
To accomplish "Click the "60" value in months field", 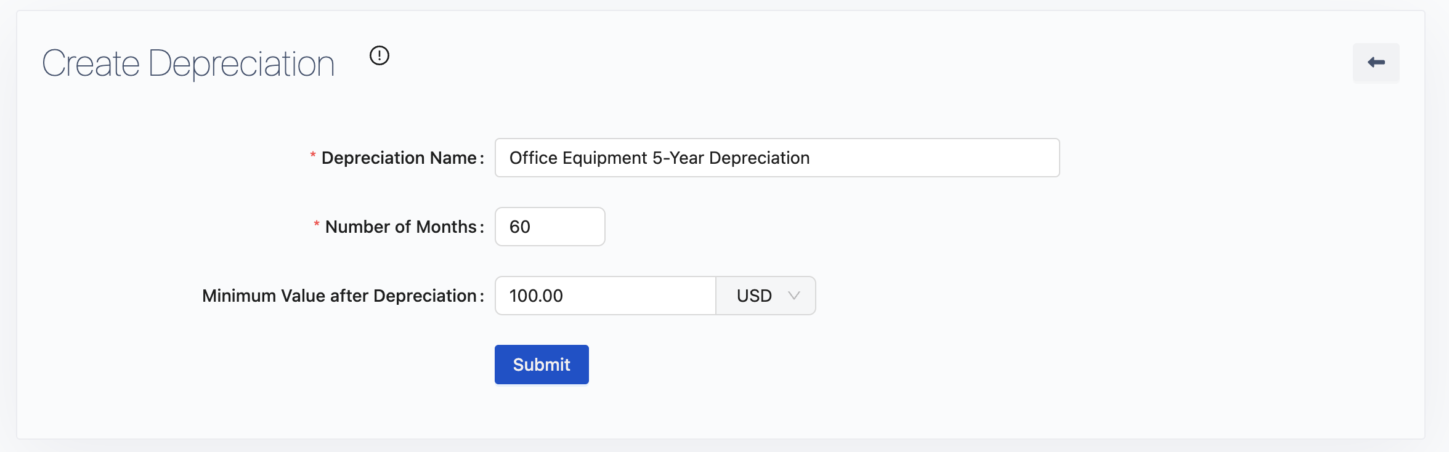I will coord(520,227).
